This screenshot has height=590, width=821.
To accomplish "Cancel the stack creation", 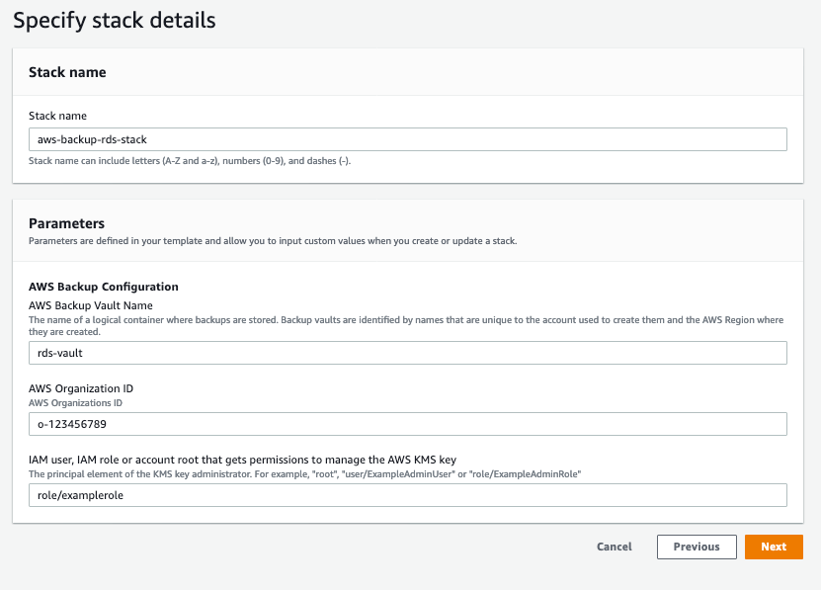I will pos(614,547).
